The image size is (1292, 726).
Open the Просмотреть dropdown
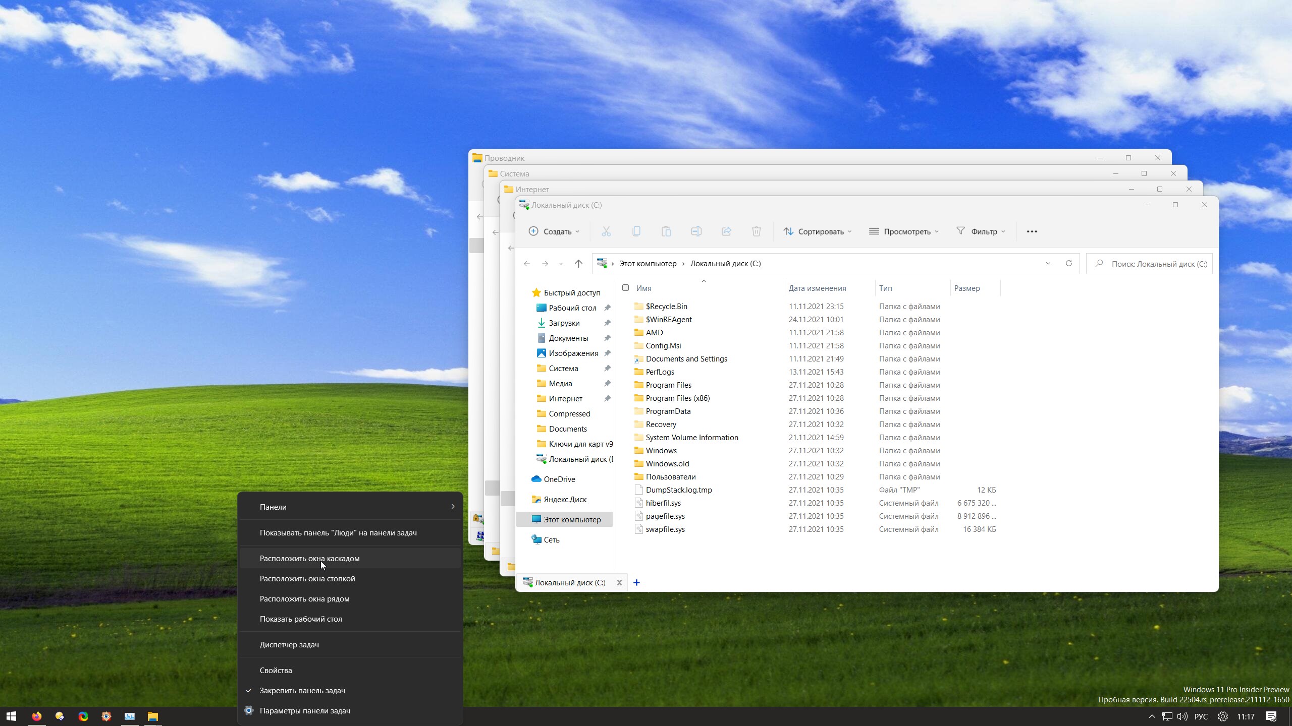coord(903,231)
